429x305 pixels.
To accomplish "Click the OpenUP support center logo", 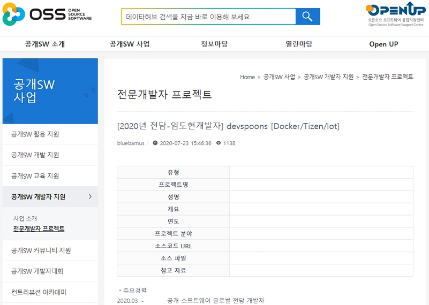I will pos(395,14).
